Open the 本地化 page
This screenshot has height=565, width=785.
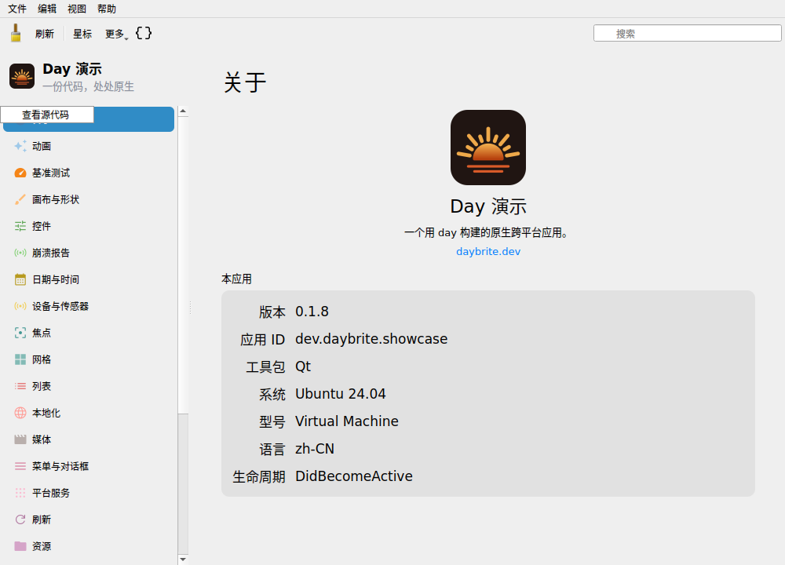click(89, 413)
